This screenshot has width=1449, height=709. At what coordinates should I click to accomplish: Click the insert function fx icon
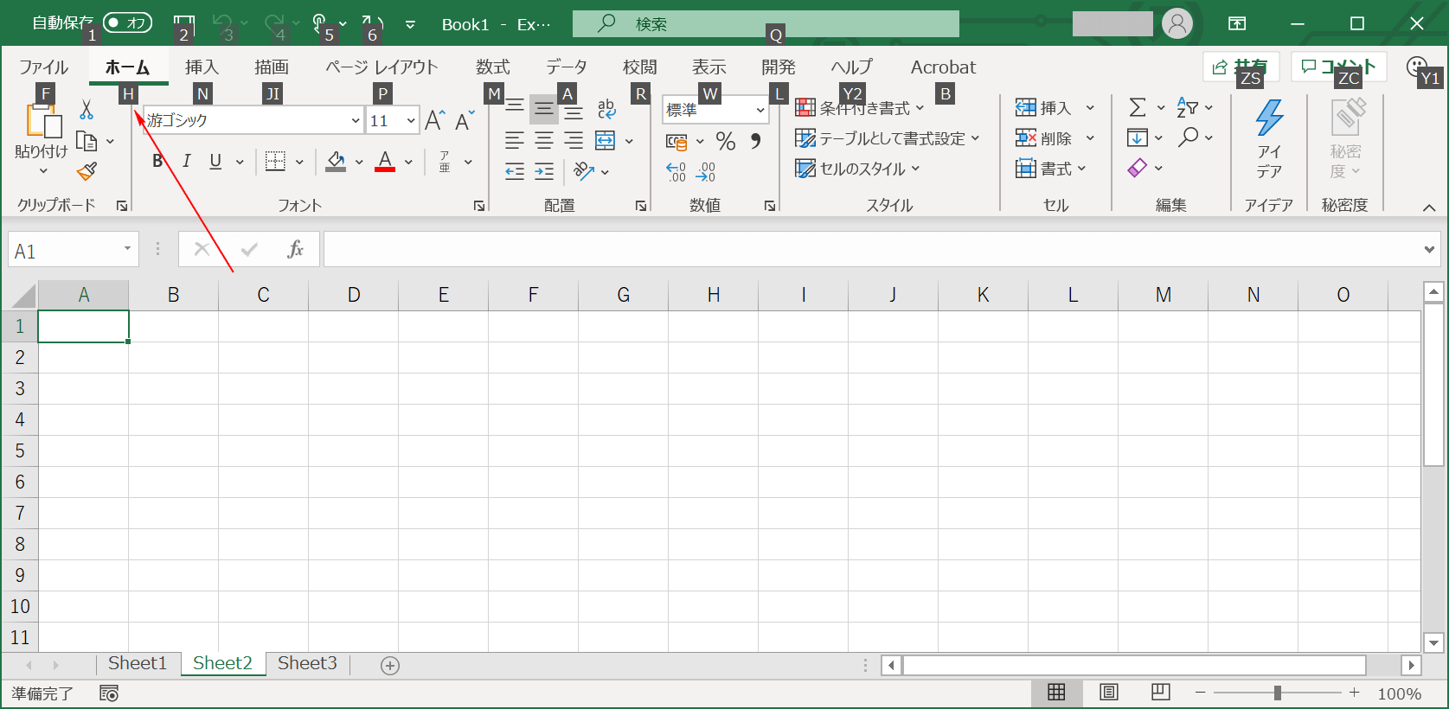click(295, 250)
